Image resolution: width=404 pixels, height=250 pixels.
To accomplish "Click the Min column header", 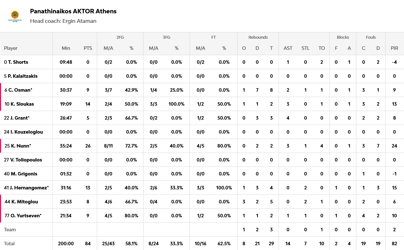I will coord(66,48).
